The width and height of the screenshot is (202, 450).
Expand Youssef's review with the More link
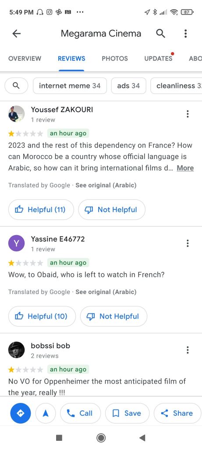(x=185, y=168)
